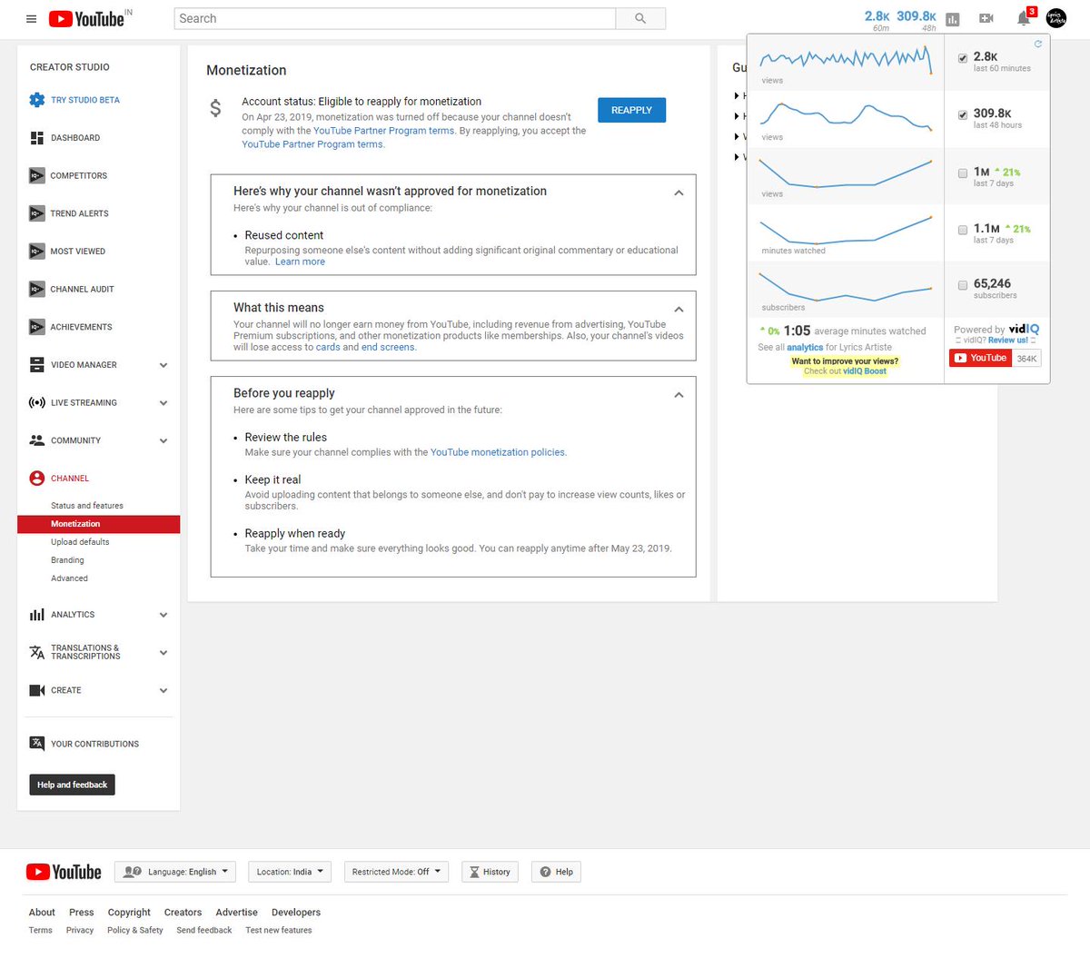
Task: Click the Dashboard icon in sidebar
Action: pos(37,138)
